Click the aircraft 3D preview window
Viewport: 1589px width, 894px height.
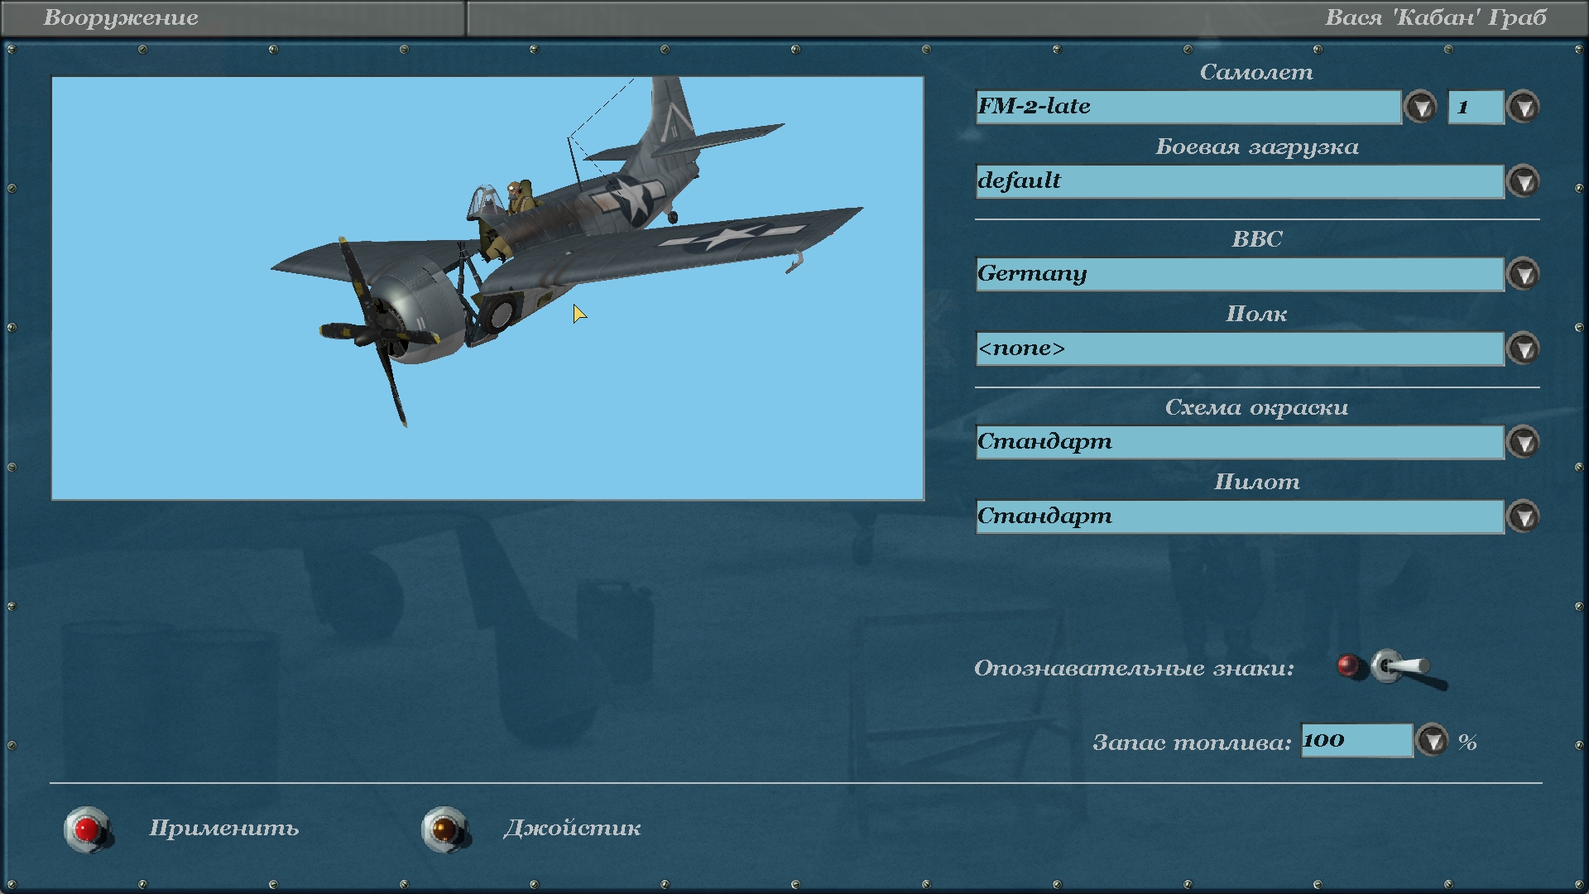(487, 288)
